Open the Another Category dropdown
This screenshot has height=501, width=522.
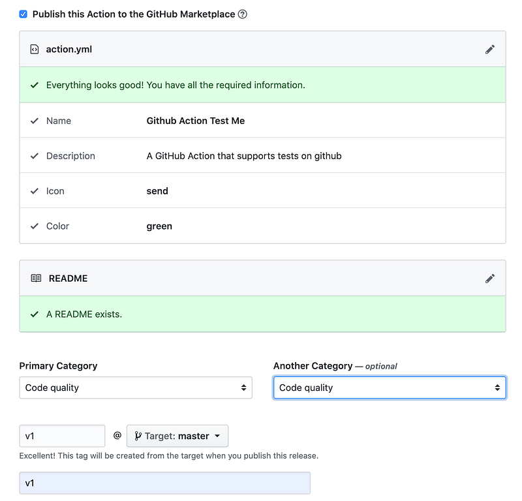click(390, 387)
